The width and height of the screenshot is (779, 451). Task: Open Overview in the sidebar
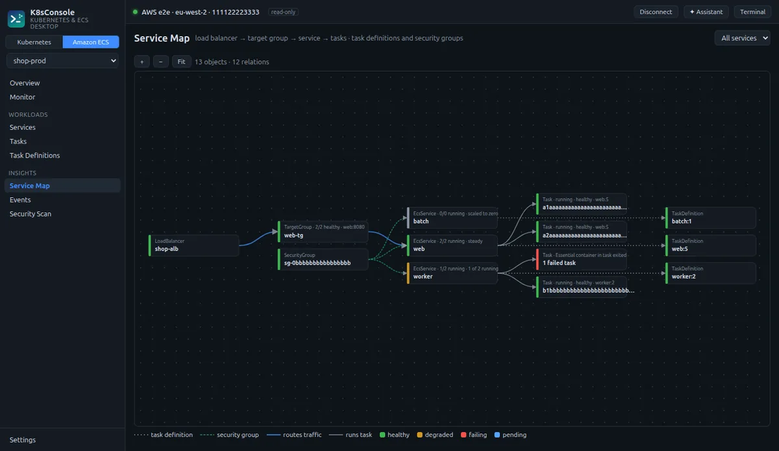pyautogui.click(x=62, y=83)
